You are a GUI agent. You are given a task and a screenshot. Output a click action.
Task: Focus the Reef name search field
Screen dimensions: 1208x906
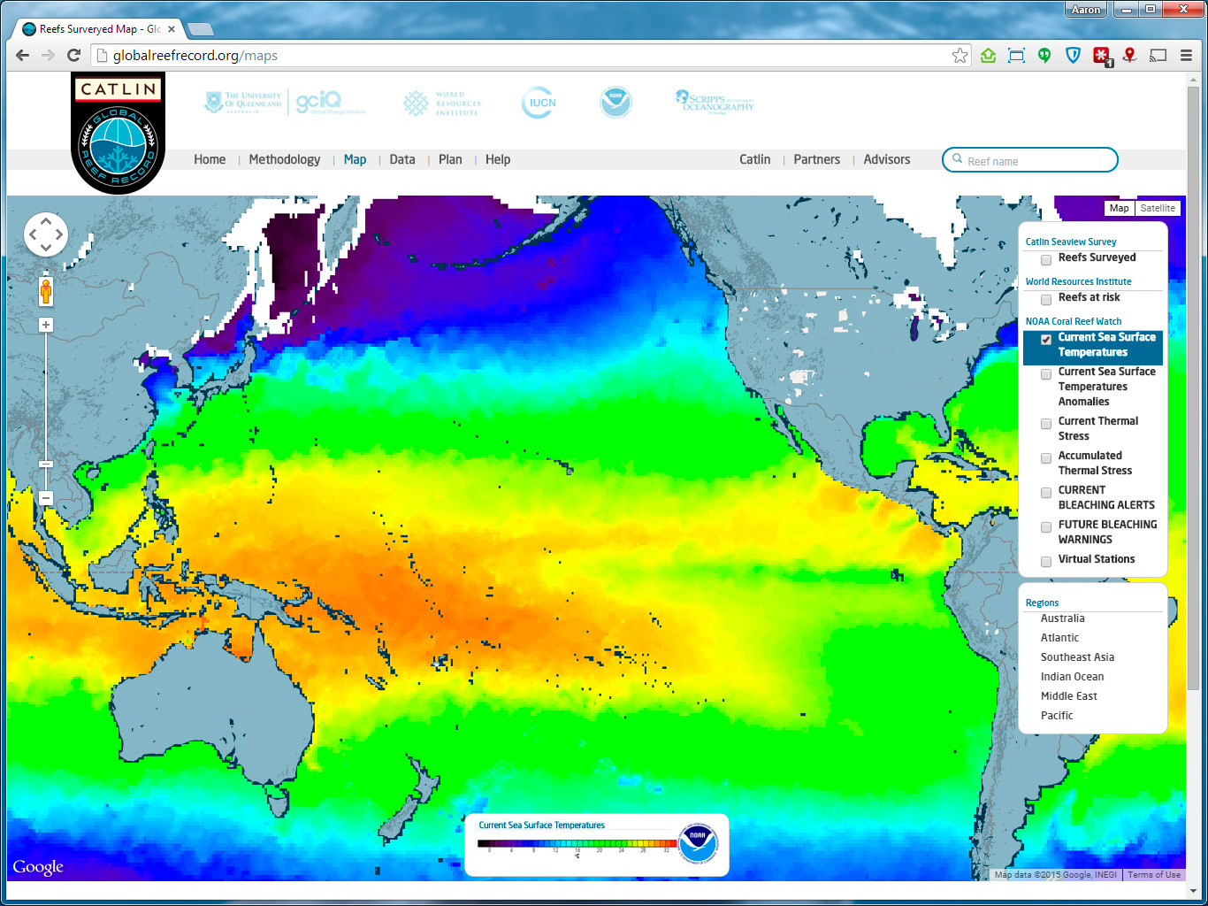(1030, 160)
